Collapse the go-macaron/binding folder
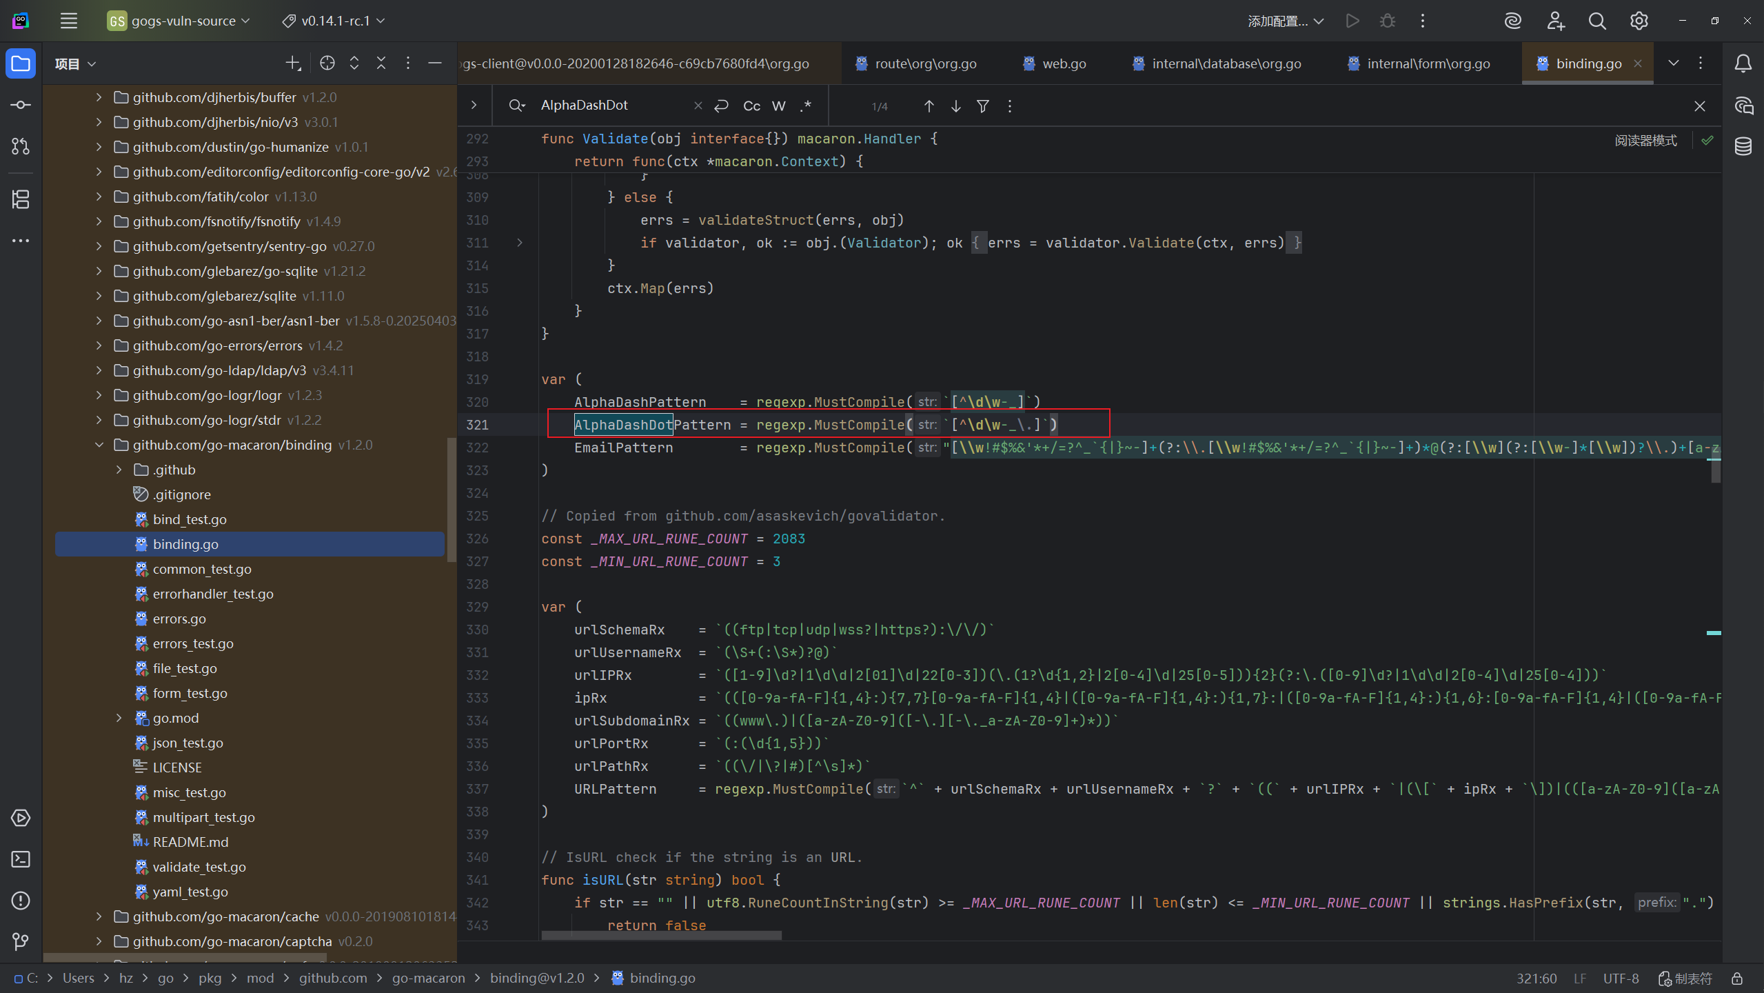1764x993 pixels. 99,445
